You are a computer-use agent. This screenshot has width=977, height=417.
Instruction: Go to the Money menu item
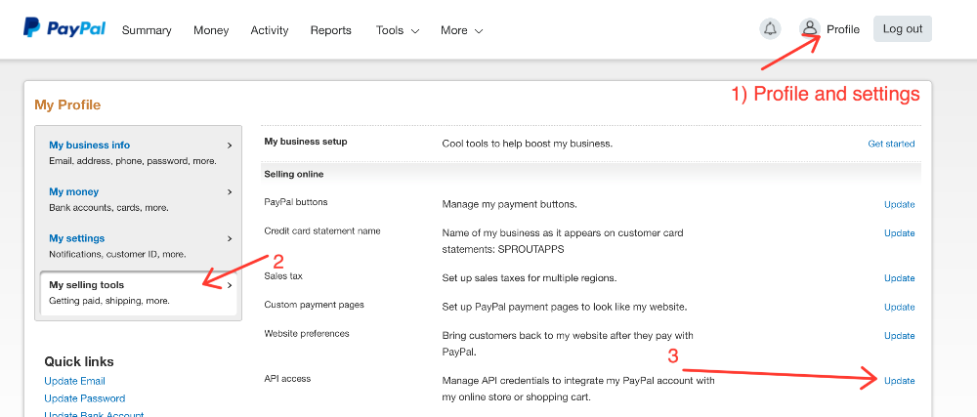[211, 30]
